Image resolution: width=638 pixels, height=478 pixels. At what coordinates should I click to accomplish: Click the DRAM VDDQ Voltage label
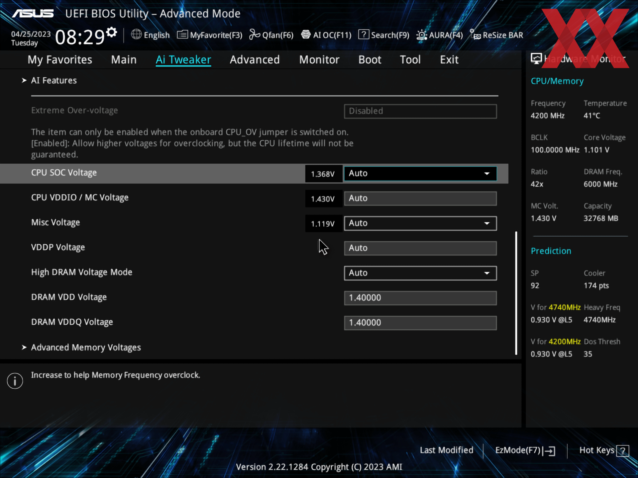click(x=72, y=322)
